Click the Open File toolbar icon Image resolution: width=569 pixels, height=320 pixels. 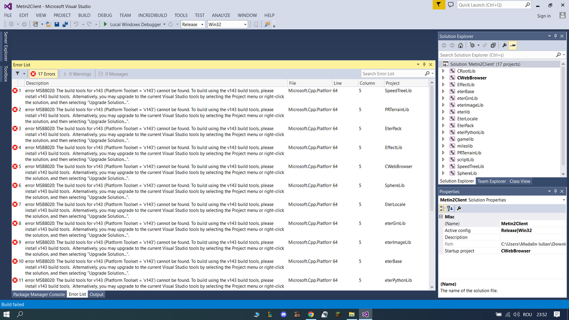[x=48, y=24]
